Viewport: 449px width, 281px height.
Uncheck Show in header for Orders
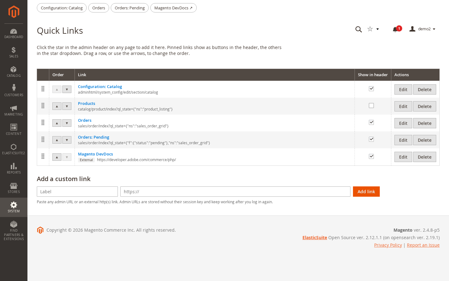tap(371, 122)
